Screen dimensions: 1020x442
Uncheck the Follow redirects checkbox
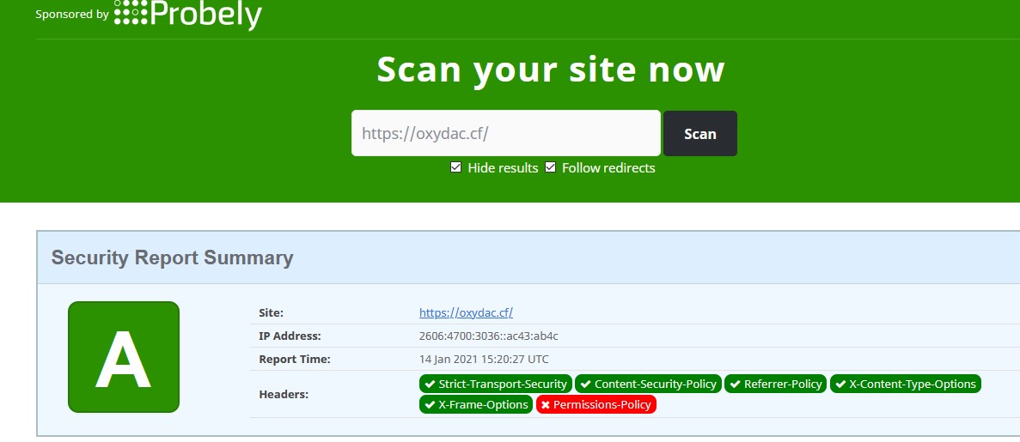[551, 167]
